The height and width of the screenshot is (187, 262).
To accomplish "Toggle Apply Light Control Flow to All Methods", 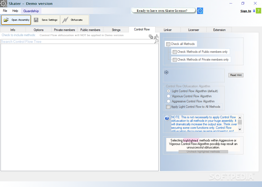I will [168, 107].
